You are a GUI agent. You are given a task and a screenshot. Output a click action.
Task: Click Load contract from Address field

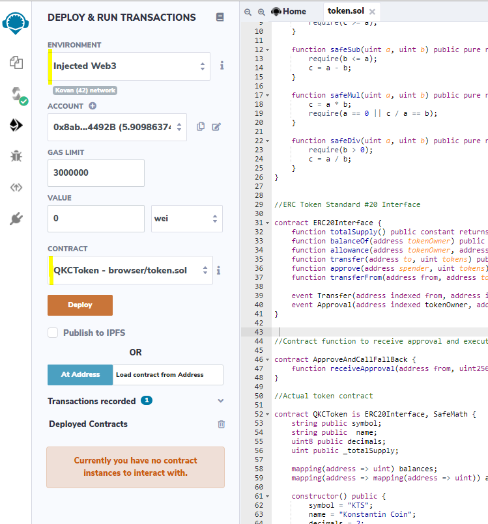tap(168, 375)
